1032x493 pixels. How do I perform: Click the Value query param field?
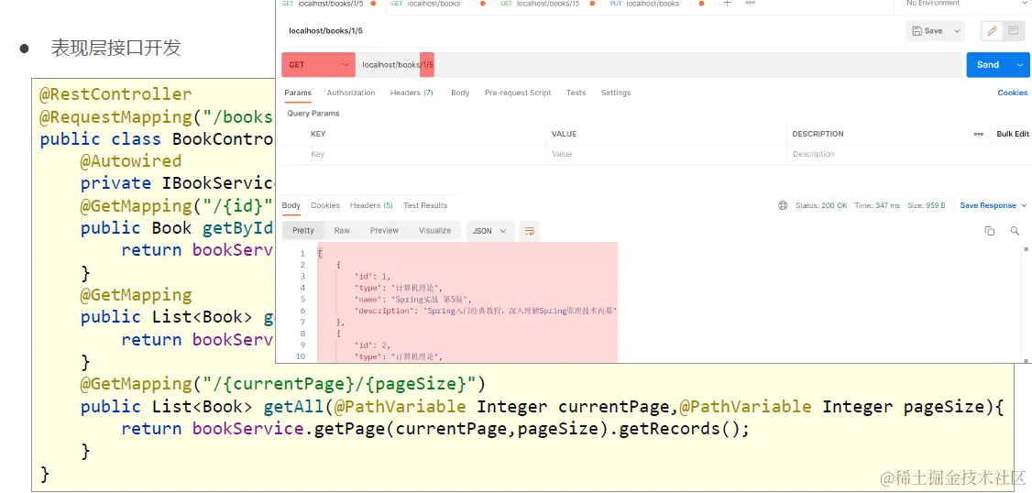664,154
